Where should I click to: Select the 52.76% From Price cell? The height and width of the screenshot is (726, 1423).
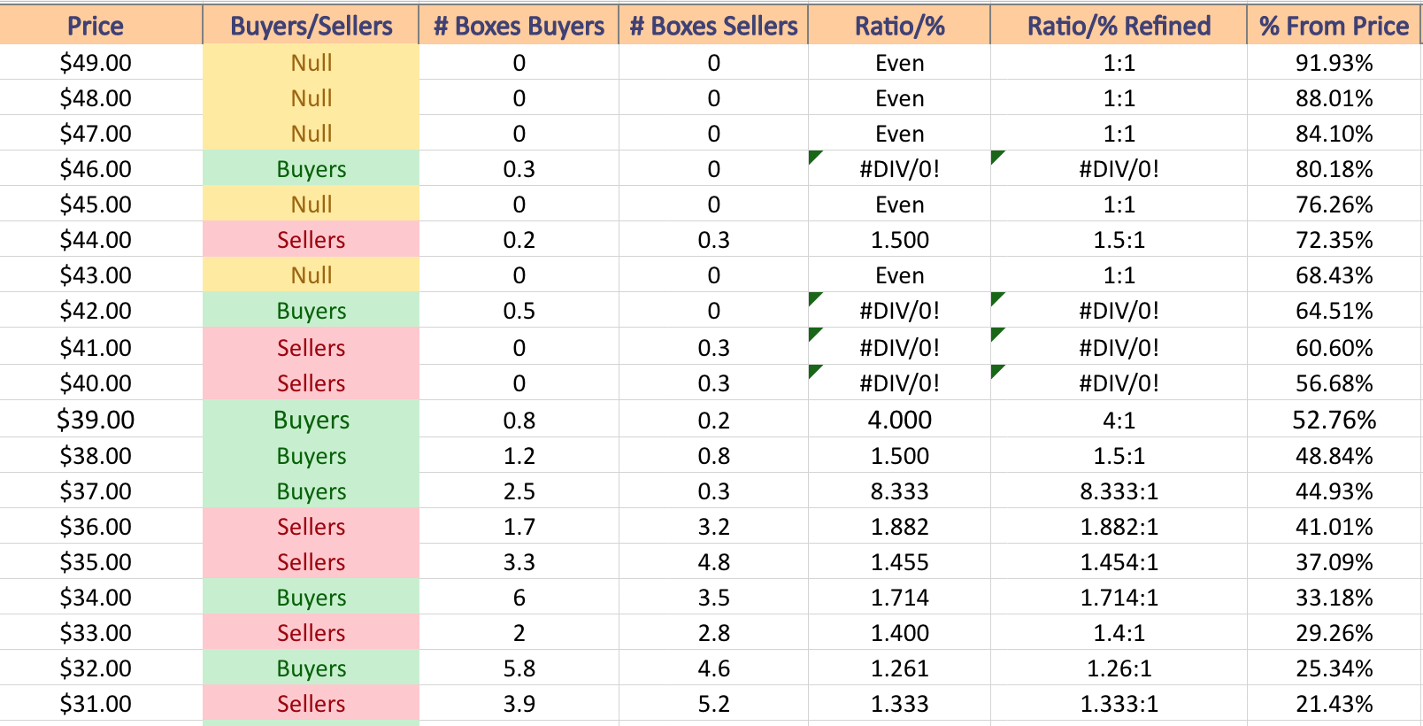click(1334, 419)
